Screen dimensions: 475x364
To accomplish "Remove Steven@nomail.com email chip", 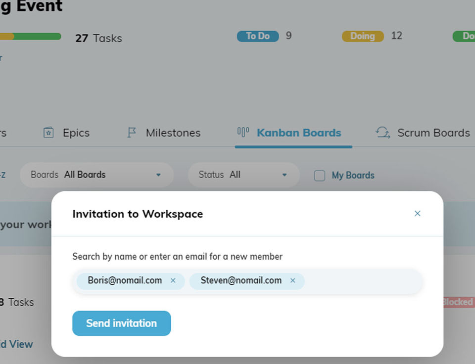I will 293,280.
